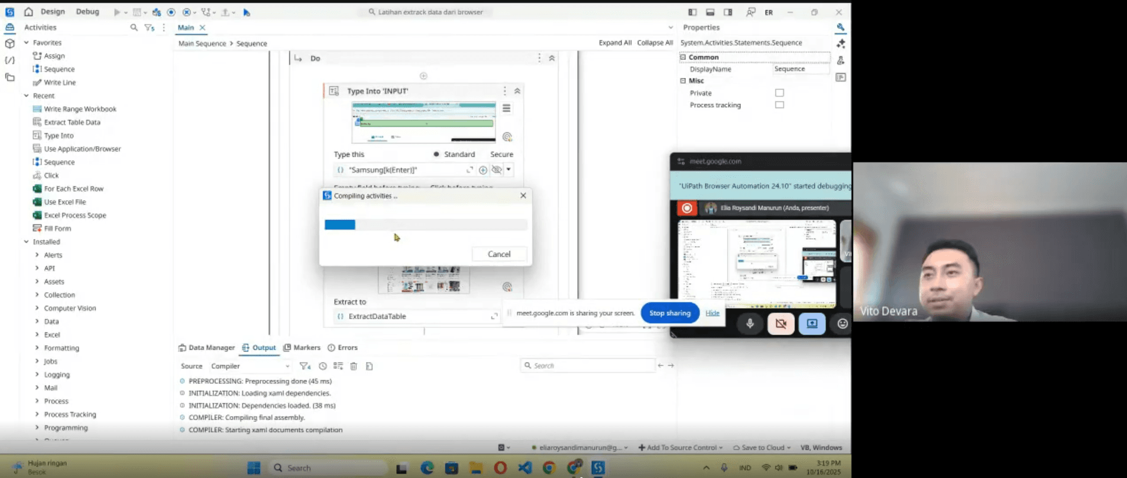Select the Output panel tab

[258, 348]
